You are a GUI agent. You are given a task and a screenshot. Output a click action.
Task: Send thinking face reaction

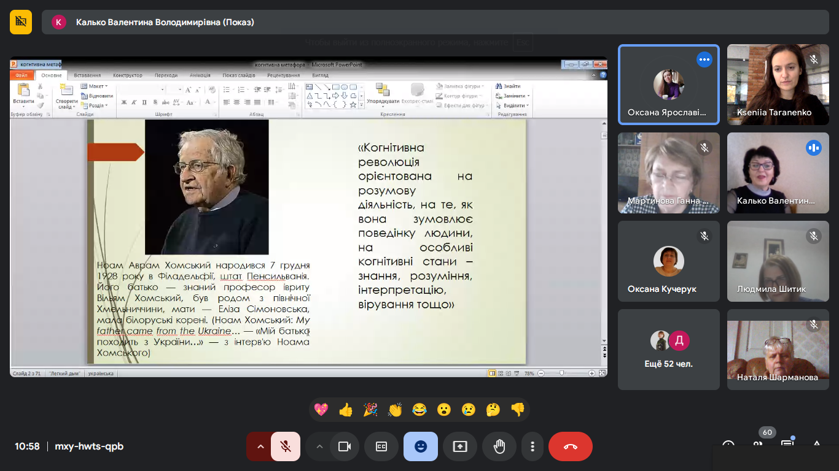pyautogui.click(x=493, y=410)
